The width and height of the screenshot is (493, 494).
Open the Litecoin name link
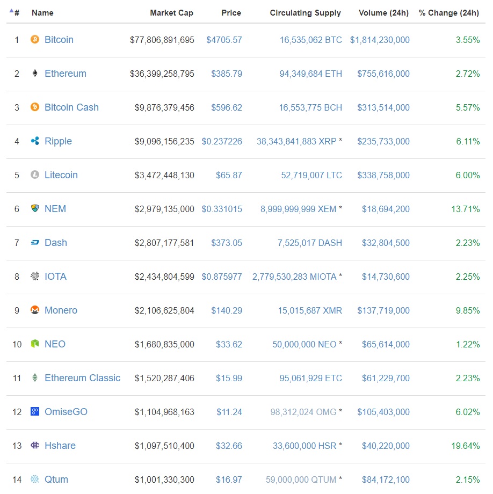[x=61, y=175]
